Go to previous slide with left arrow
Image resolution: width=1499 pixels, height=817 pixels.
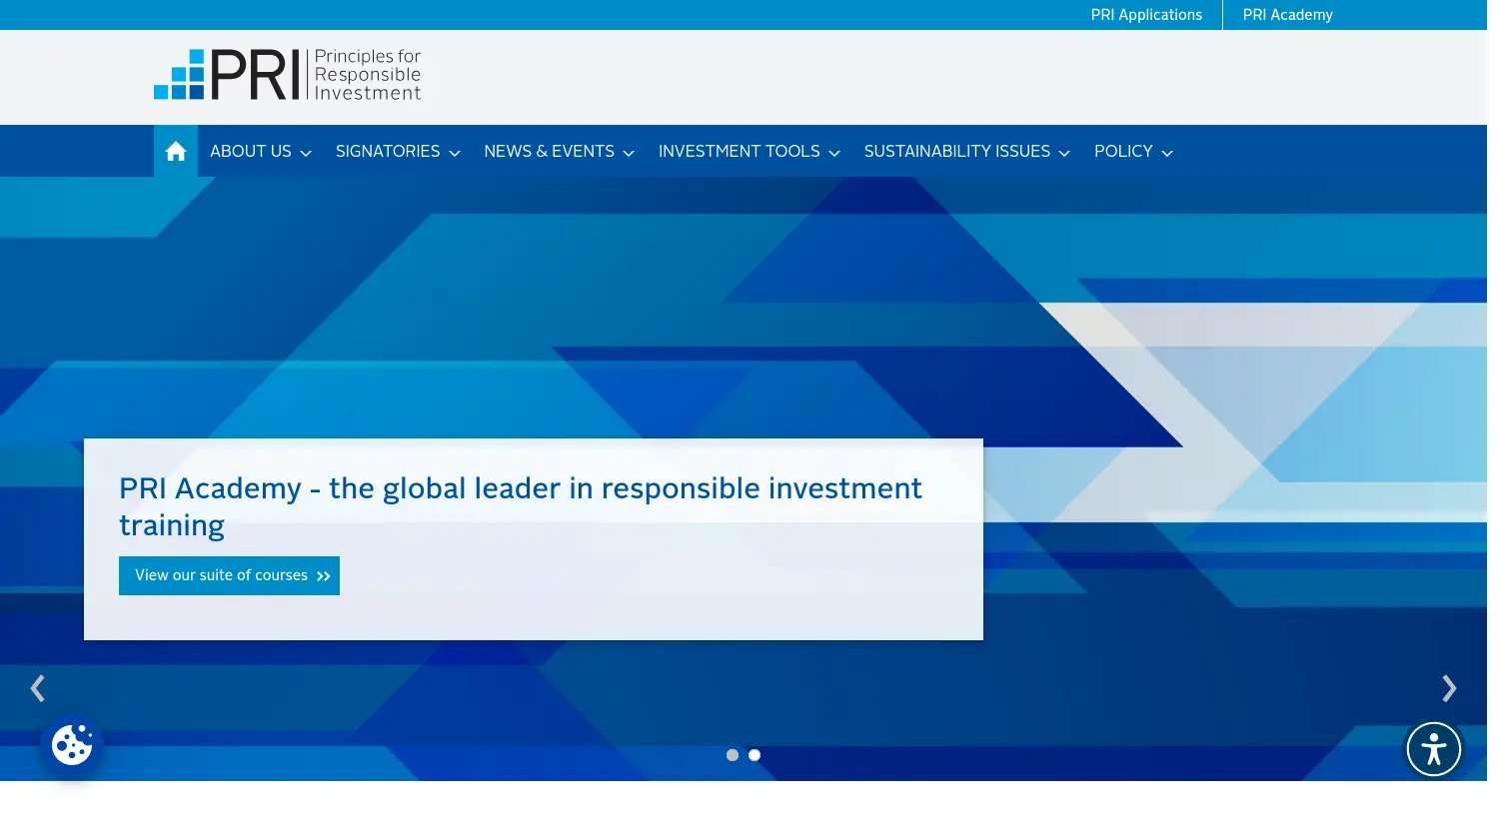point(38,688)
